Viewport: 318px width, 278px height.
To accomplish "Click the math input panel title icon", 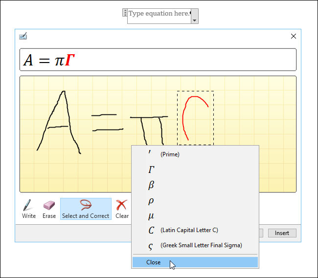I will point(23,36).
